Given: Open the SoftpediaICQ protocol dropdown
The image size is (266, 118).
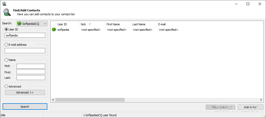Looking at the screenshot, I should point(32,24).
